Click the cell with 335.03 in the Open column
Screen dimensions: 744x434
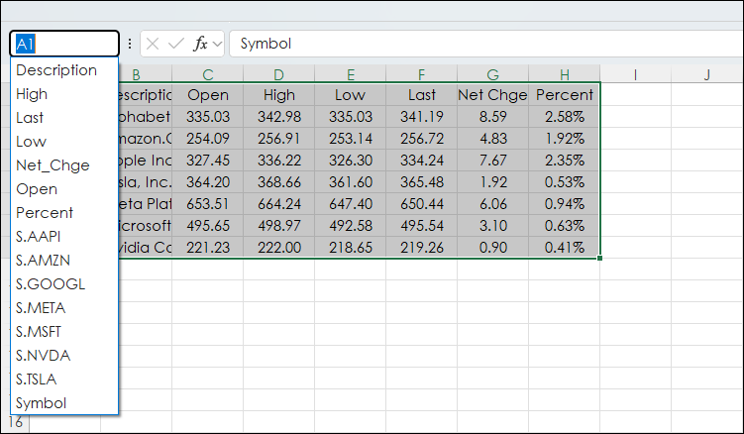point(208,117)
